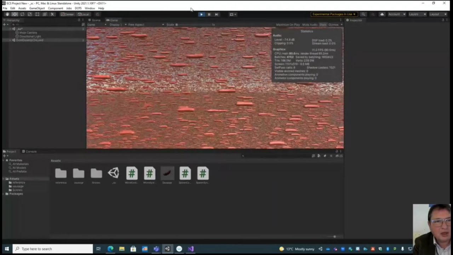Switch to the Console tab
This screenshot has height=255, width=453.
click(29, 152)
